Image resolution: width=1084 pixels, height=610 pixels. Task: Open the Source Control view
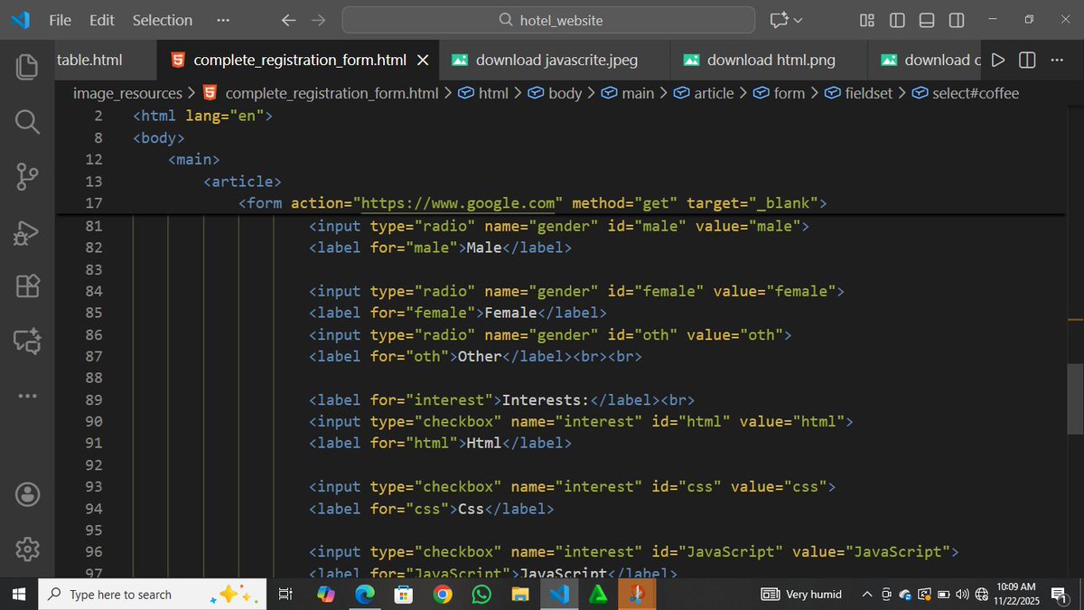(x=27, y=177)
